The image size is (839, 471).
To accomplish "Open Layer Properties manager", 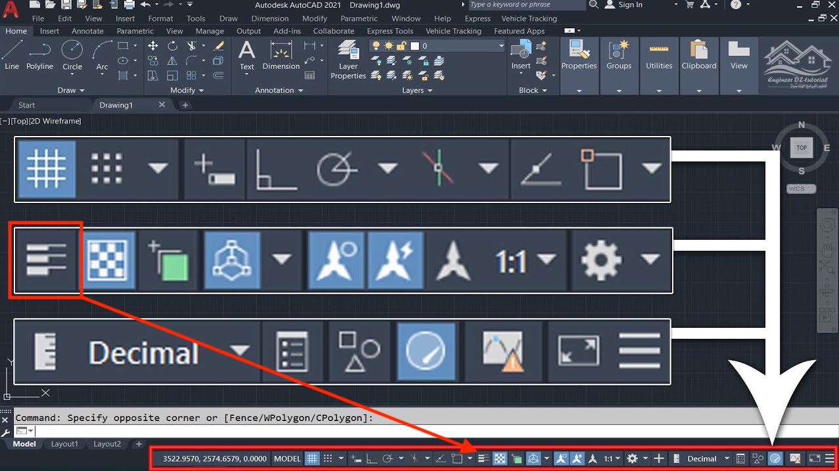I will coord(348,60).
